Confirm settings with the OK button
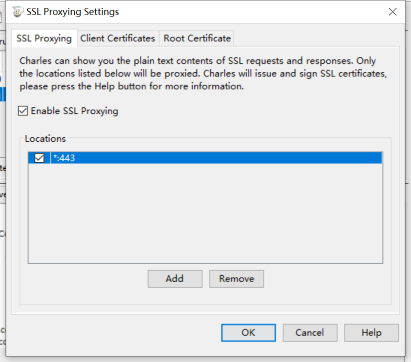 tap(248, 333)
